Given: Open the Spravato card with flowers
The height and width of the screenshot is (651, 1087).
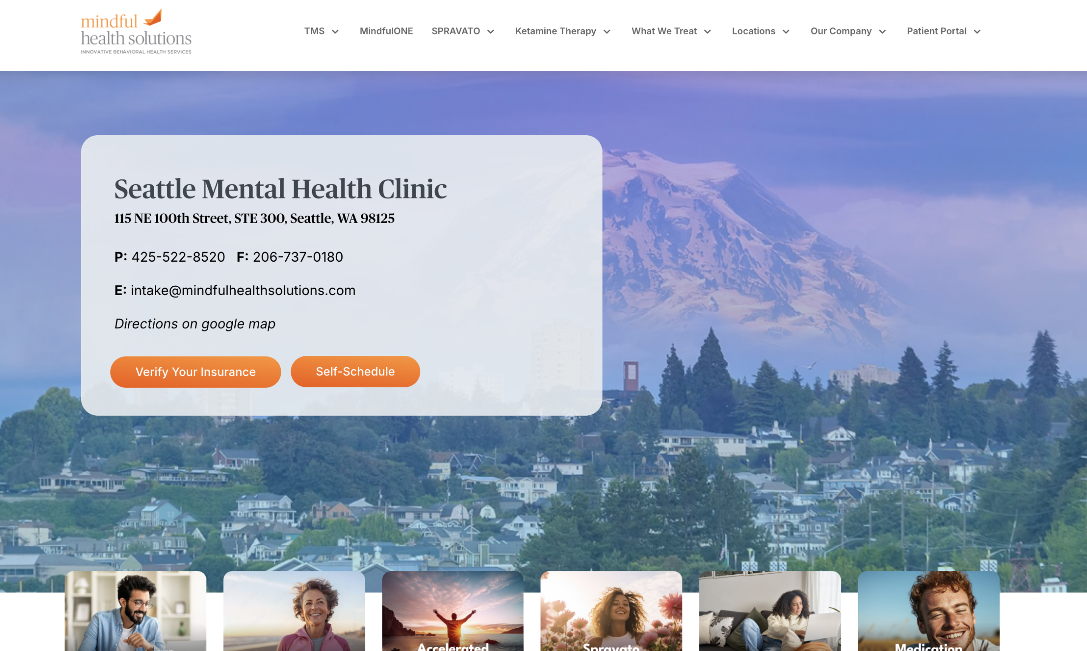Looking at the screenshot, I should coord(611,611).
